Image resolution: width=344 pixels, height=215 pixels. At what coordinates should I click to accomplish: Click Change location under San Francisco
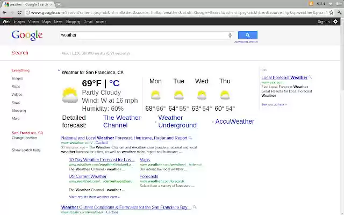pyautogui.click(x=24, y=138)
